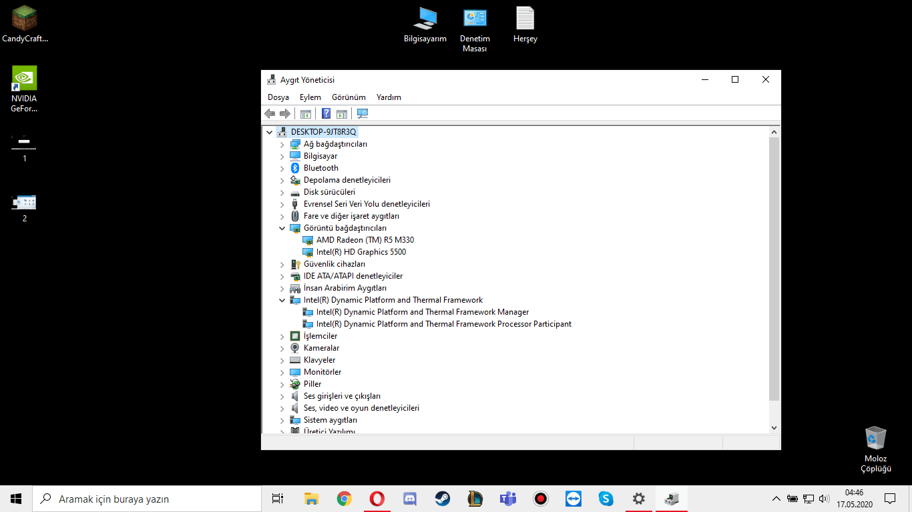Click the Windows Start button
The width and height of the screenshot is (912, 512).
[x=16, y=498]
